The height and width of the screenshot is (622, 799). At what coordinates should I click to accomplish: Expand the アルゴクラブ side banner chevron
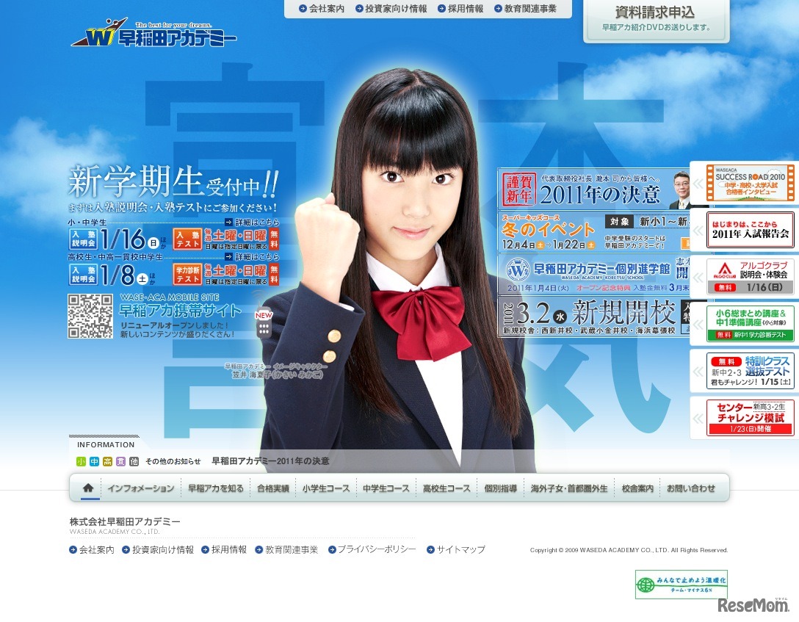[698, 277]
